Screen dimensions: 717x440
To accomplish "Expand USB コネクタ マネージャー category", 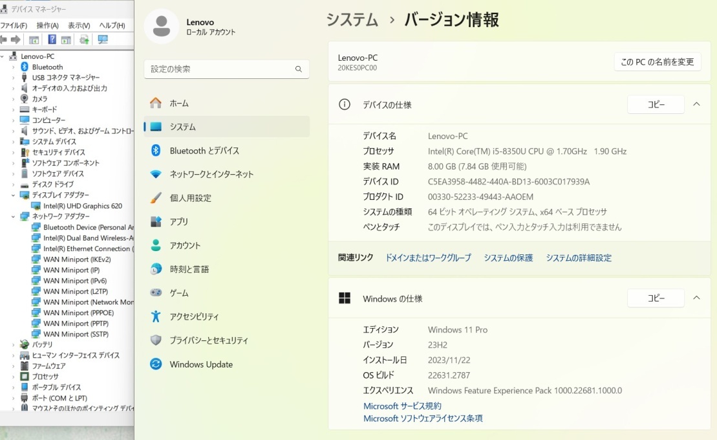I will coord(14,78).
